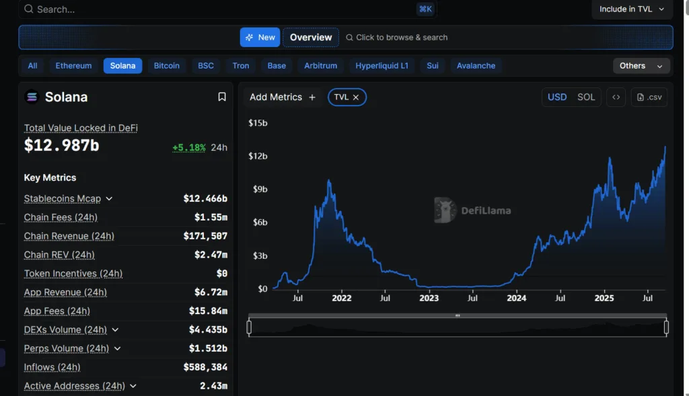Open the Include in TVL dropdown

pos(632,9)
